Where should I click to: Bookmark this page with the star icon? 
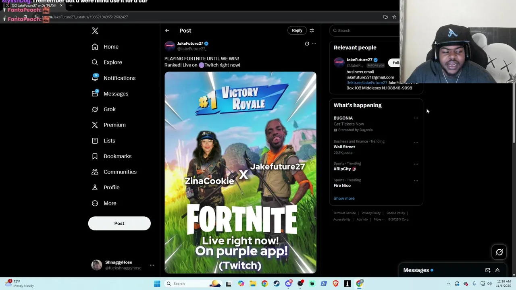[394, 17]
